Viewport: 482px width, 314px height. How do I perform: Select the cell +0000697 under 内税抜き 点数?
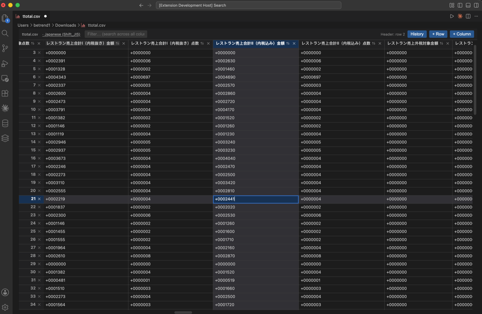pos(170,77)
